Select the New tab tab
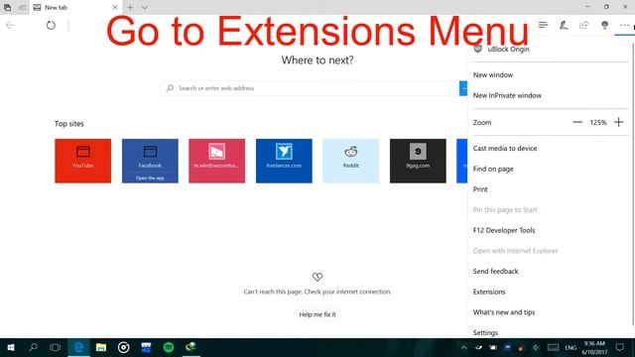Viewport: 635px width, 357px height. click(75, 7)
